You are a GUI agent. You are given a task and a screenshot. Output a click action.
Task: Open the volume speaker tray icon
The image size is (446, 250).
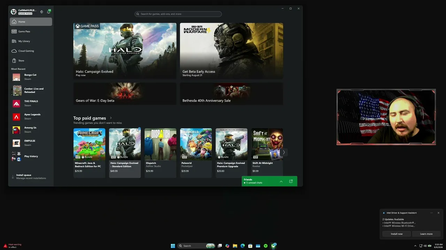pos(425,246)
